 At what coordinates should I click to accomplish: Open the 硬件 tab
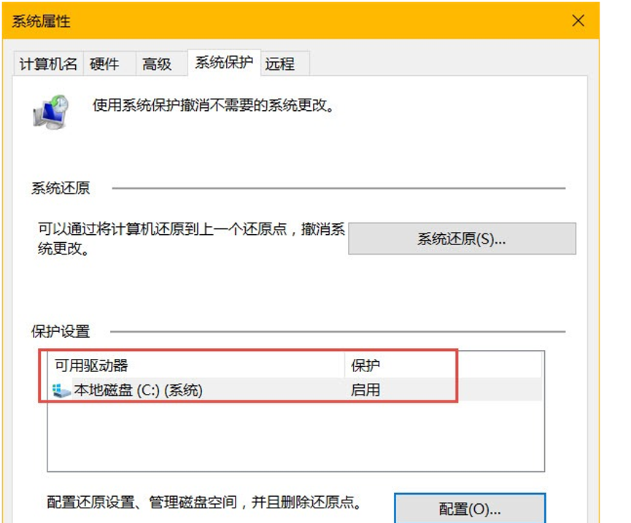[x=104, y=64]
